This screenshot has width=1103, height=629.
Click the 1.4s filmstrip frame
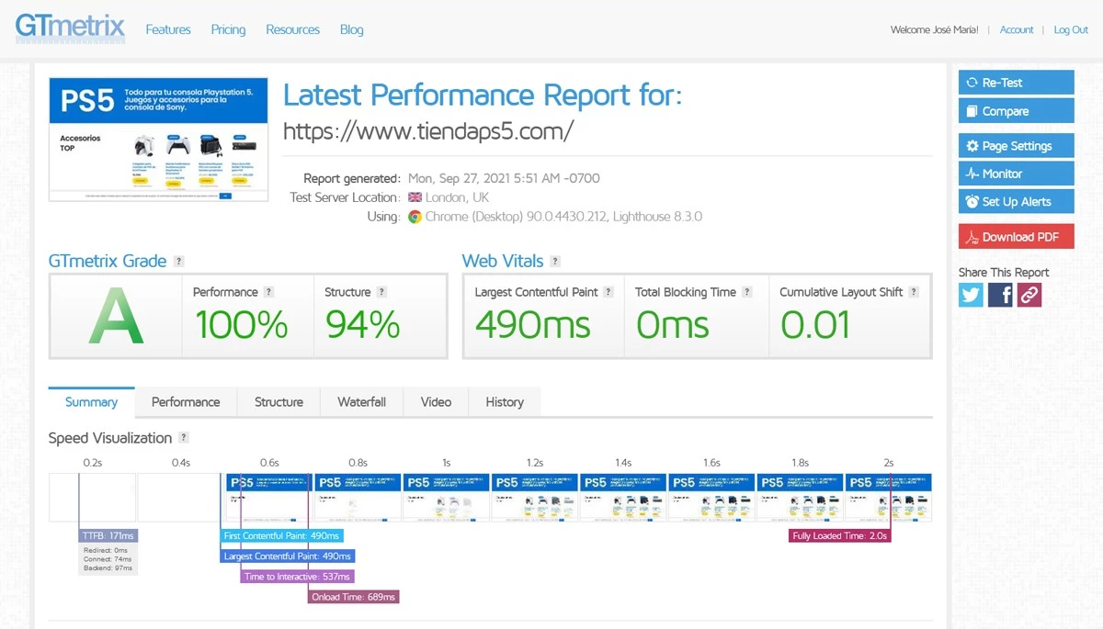click(x=623, y=498)
